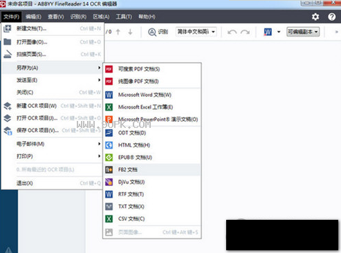
Task: Click the HTML 文档 globe icon
Action: [109, 145]
